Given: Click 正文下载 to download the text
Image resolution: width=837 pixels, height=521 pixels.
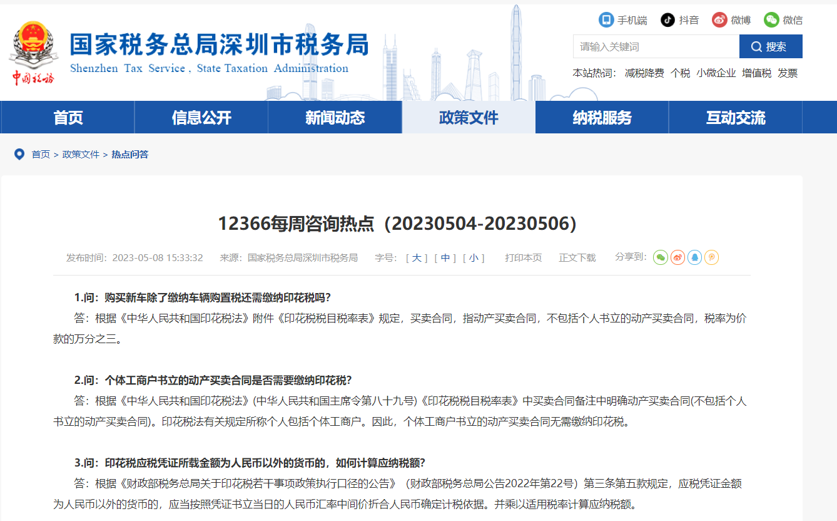Looking at the screenshot, I should 577,257.
